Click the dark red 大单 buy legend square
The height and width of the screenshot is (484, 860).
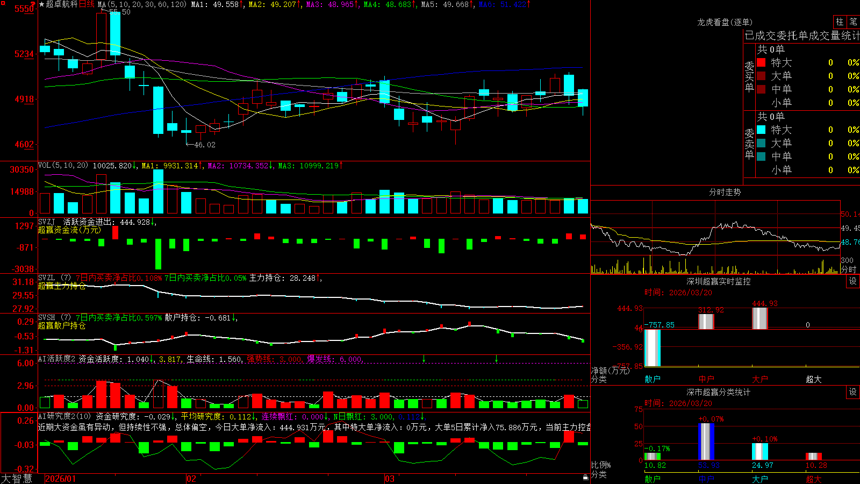(761, 76)
